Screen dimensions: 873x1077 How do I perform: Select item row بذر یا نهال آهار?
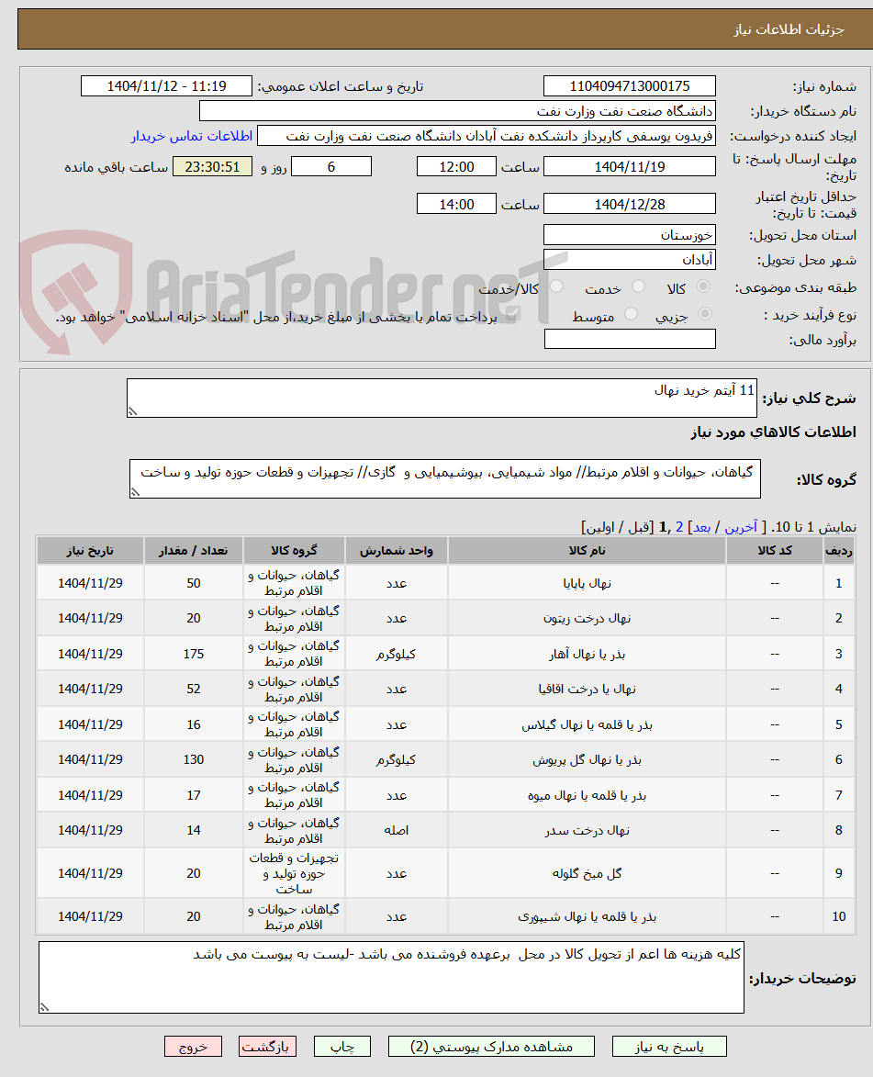pyautogui.click(x=446, y=654)
